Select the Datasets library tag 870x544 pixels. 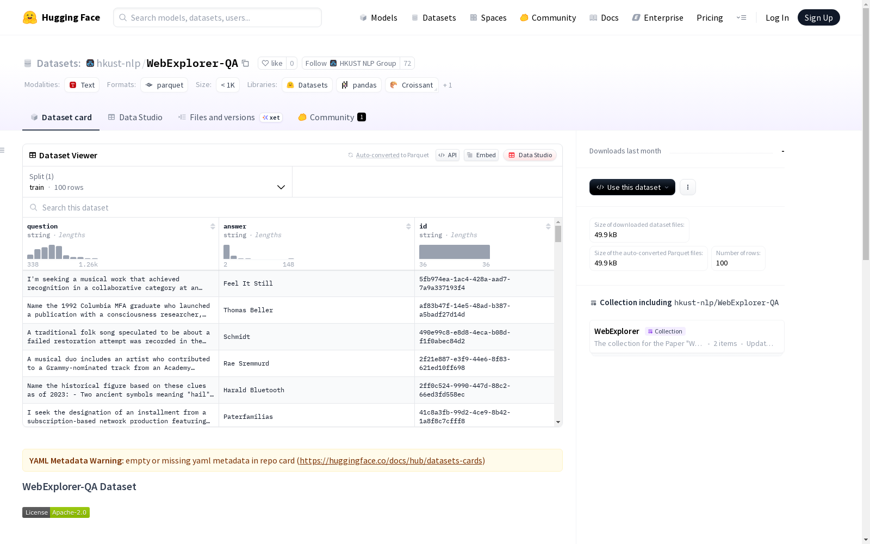(307, 85)
